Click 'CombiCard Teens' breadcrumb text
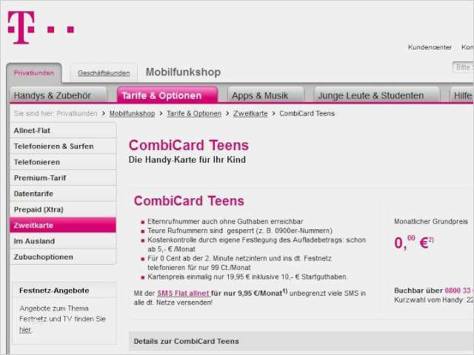Viewport: 474px width, 355px height. (x=307, y=113)
